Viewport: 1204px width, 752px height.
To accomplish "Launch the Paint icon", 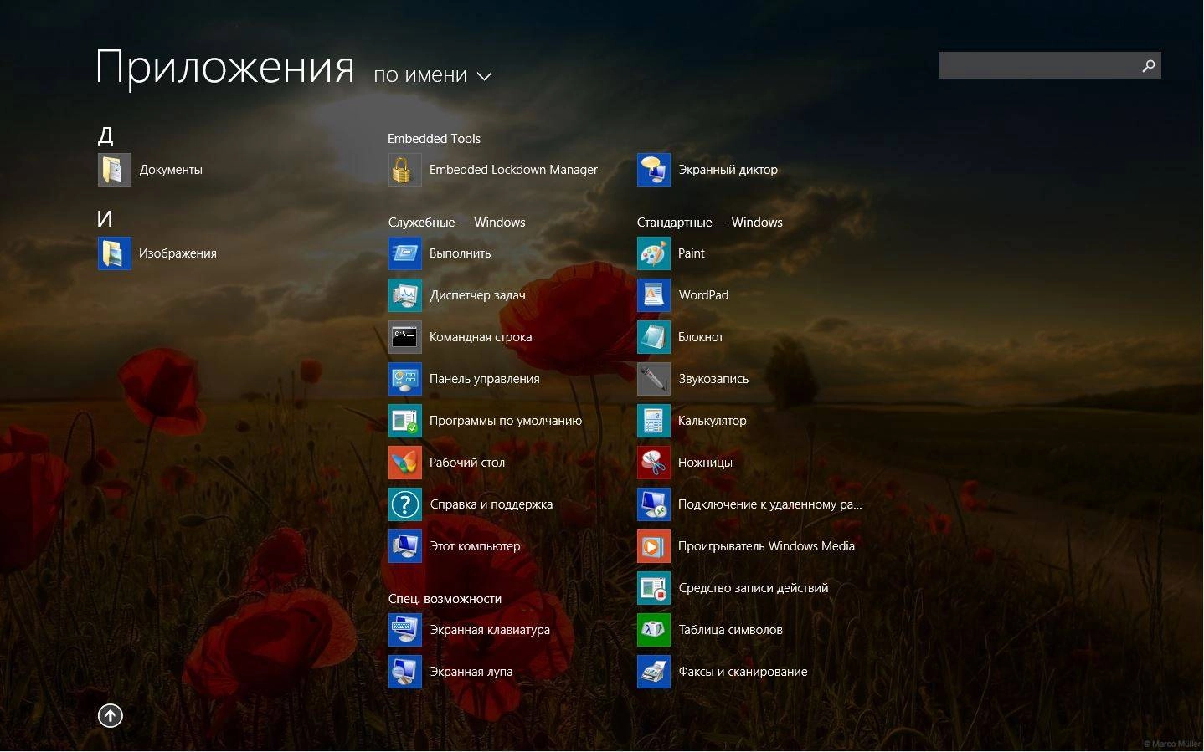I will [654, 253].
